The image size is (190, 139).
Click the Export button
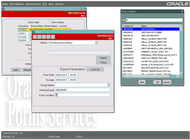(103, 58)
